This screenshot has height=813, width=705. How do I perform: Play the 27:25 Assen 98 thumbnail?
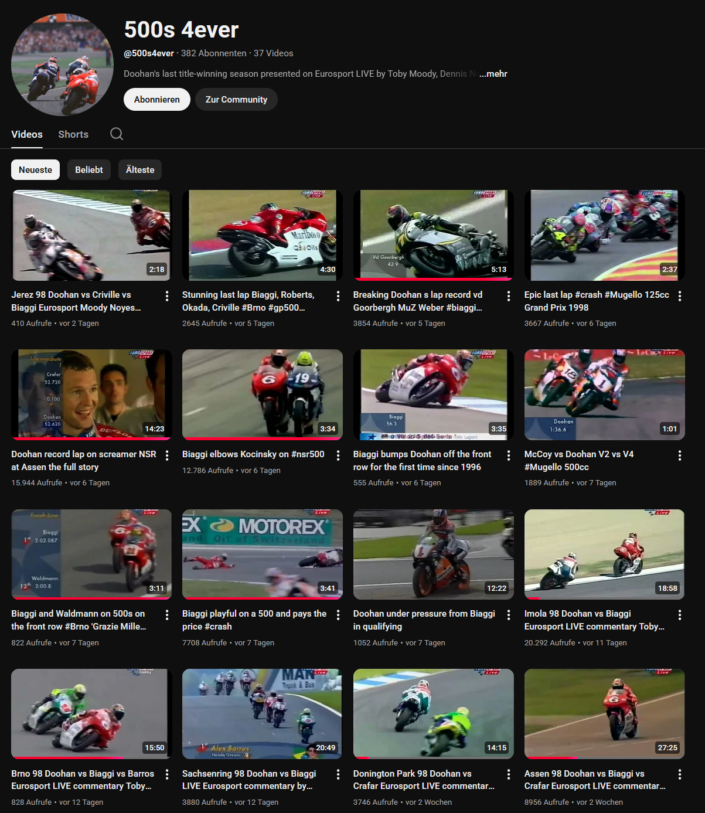(605, 714)
